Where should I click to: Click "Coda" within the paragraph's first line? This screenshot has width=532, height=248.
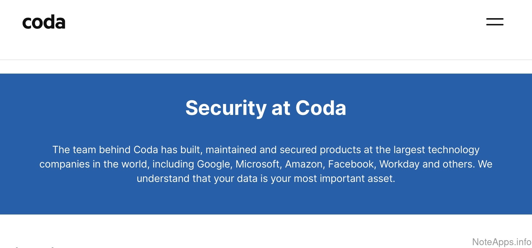(x=146, y=150)
